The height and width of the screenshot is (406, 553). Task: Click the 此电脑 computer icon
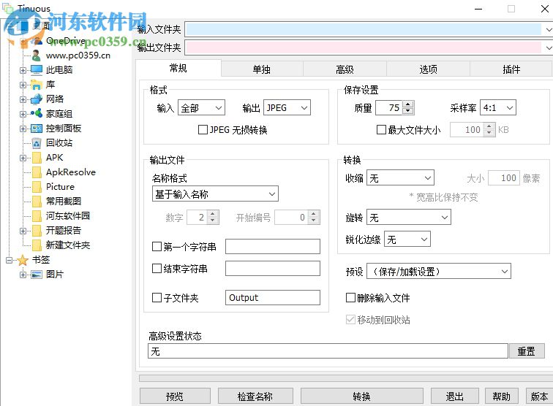(x=37, y=70)
